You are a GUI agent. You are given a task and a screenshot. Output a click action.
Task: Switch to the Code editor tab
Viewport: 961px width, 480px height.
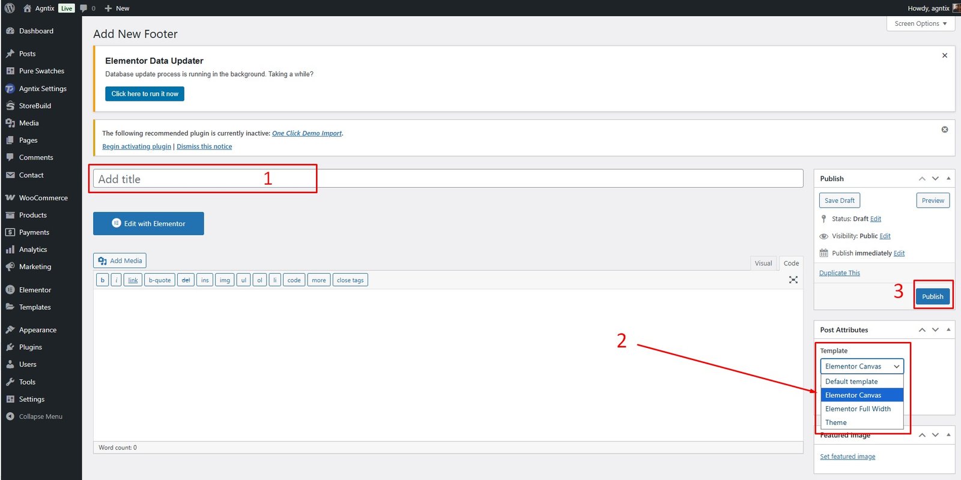pos(791,263)
